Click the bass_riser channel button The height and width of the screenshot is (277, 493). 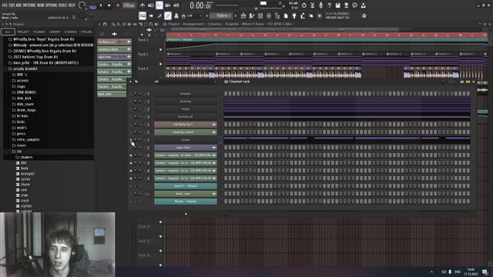point(186,194)
